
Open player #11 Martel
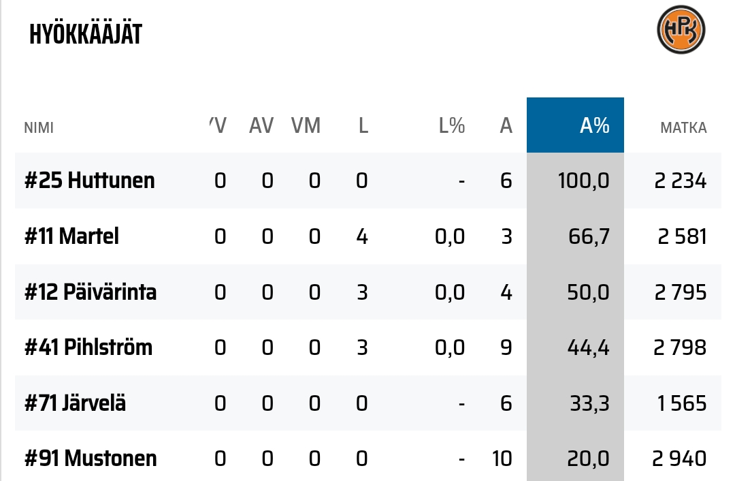[x=72, y=236]
